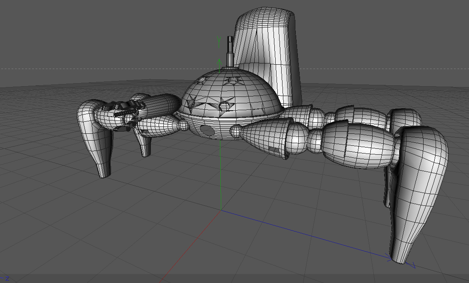The height and width of the screenshot is (283, 469).
Task: Select the green Y axis arrowhead
Action: [x=219, y=62]
